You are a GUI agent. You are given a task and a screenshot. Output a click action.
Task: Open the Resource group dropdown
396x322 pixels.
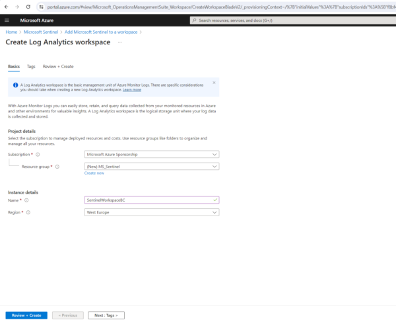click(x=152, y=167)
